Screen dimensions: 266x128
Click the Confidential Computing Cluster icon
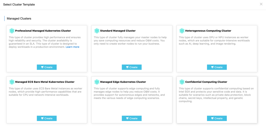(x=182, y=82)
